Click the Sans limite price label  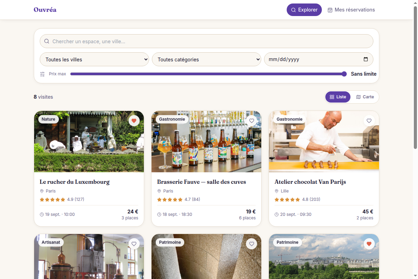click(364, 74)
